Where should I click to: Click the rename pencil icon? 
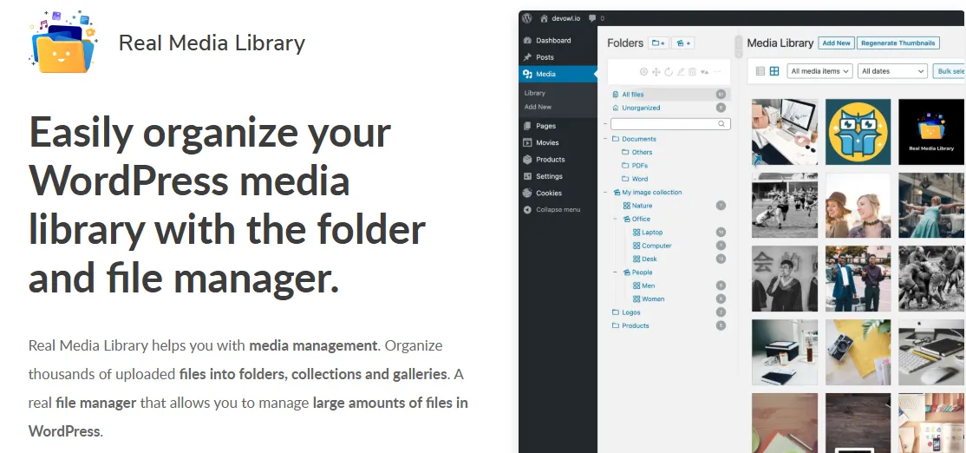point(681,72)
